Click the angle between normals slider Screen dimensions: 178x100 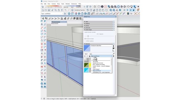88,36
